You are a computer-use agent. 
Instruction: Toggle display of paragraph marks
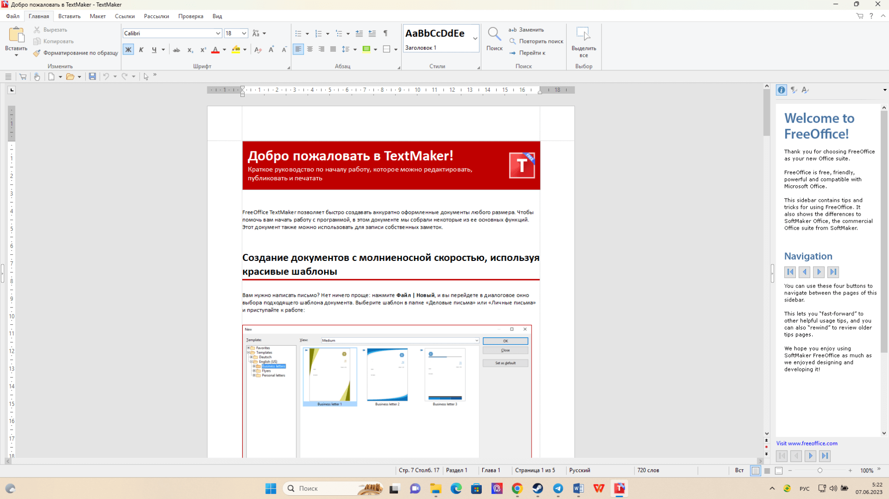(385, 34)
